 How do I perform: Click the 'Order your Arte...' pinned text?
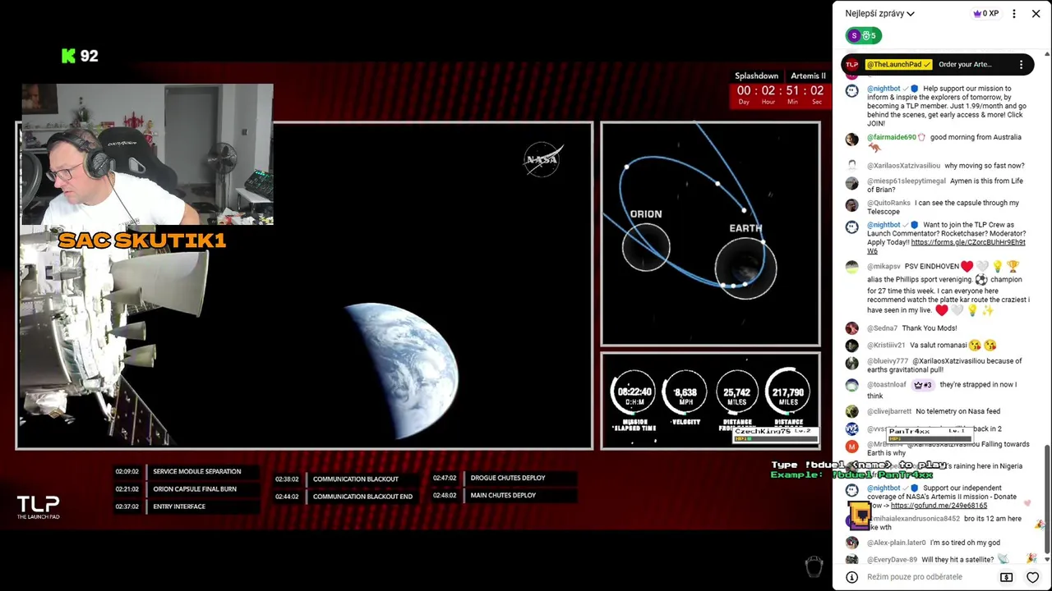(965, 64)
